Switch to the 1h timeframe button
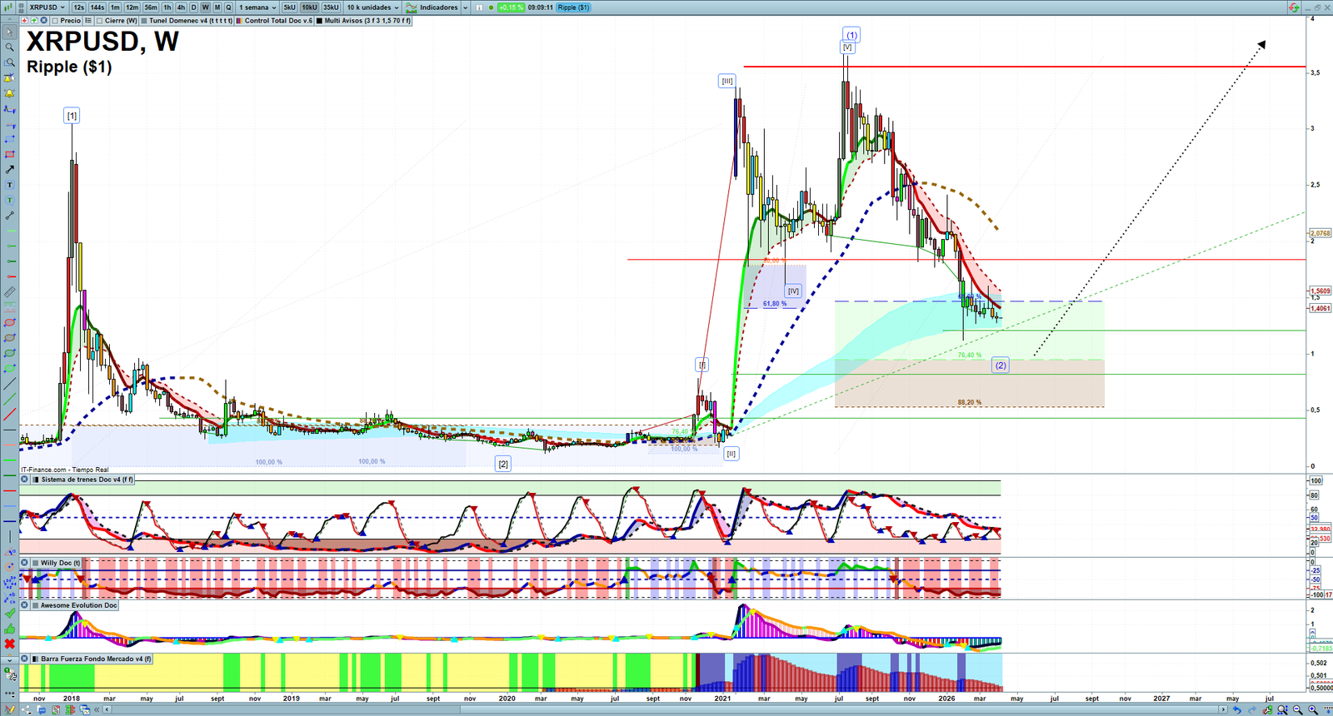 click(167, 7)
